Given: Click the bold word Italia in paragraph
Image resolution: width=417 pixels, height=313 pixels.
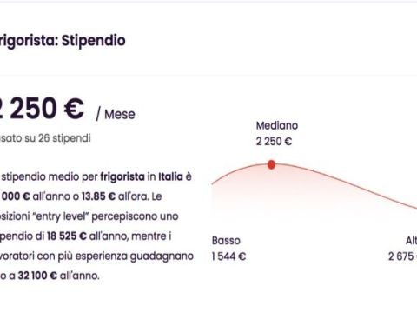Looking at the screenshot, I should (170, 176).
